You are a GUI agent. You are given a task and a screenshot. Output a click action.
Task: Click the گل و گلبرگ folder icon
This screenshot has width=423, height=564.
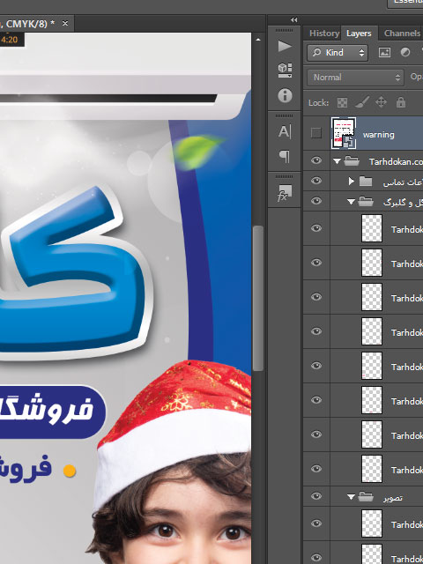(366, 202)
